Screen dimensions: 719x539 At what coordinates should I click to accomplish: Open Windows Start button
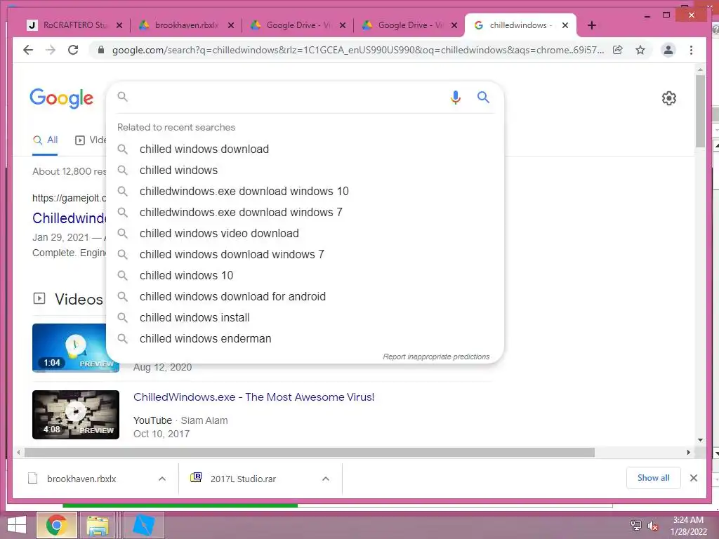tap(17, 525)
